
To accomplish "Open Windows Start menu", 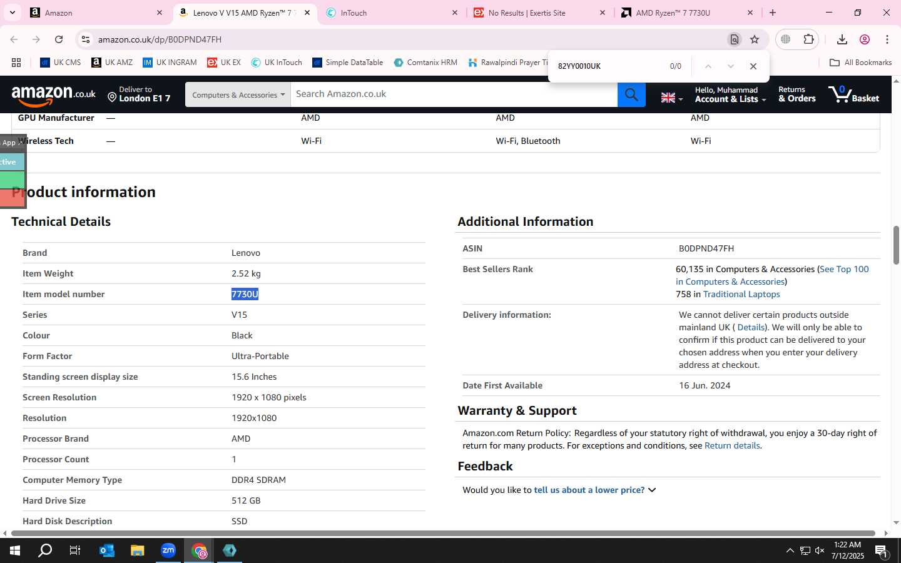I will point(15,550).
